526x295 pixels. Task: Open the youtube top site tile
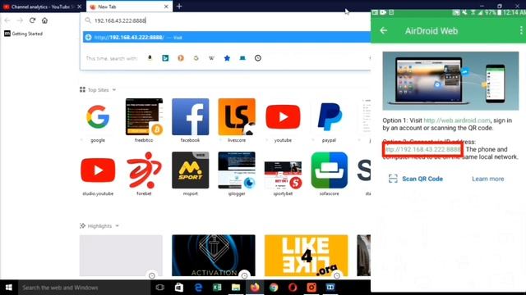[x=283, y=120]
